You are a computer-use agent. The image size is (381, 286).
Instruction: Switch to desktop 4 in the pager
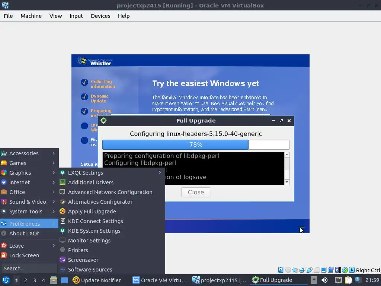44,280
